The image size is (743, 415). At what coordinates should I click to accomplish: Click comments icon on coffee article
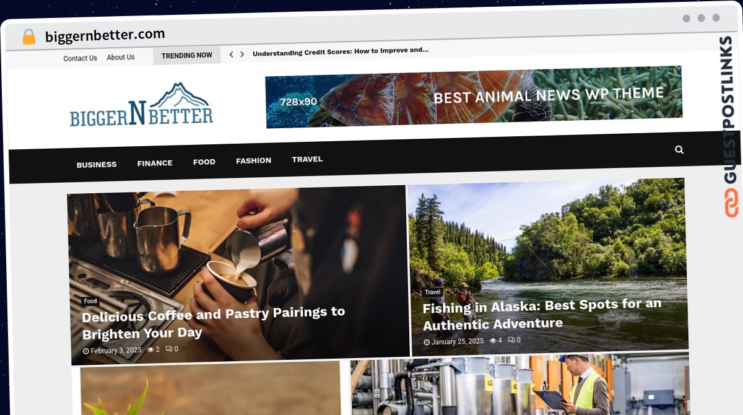(x=168, y=349)
